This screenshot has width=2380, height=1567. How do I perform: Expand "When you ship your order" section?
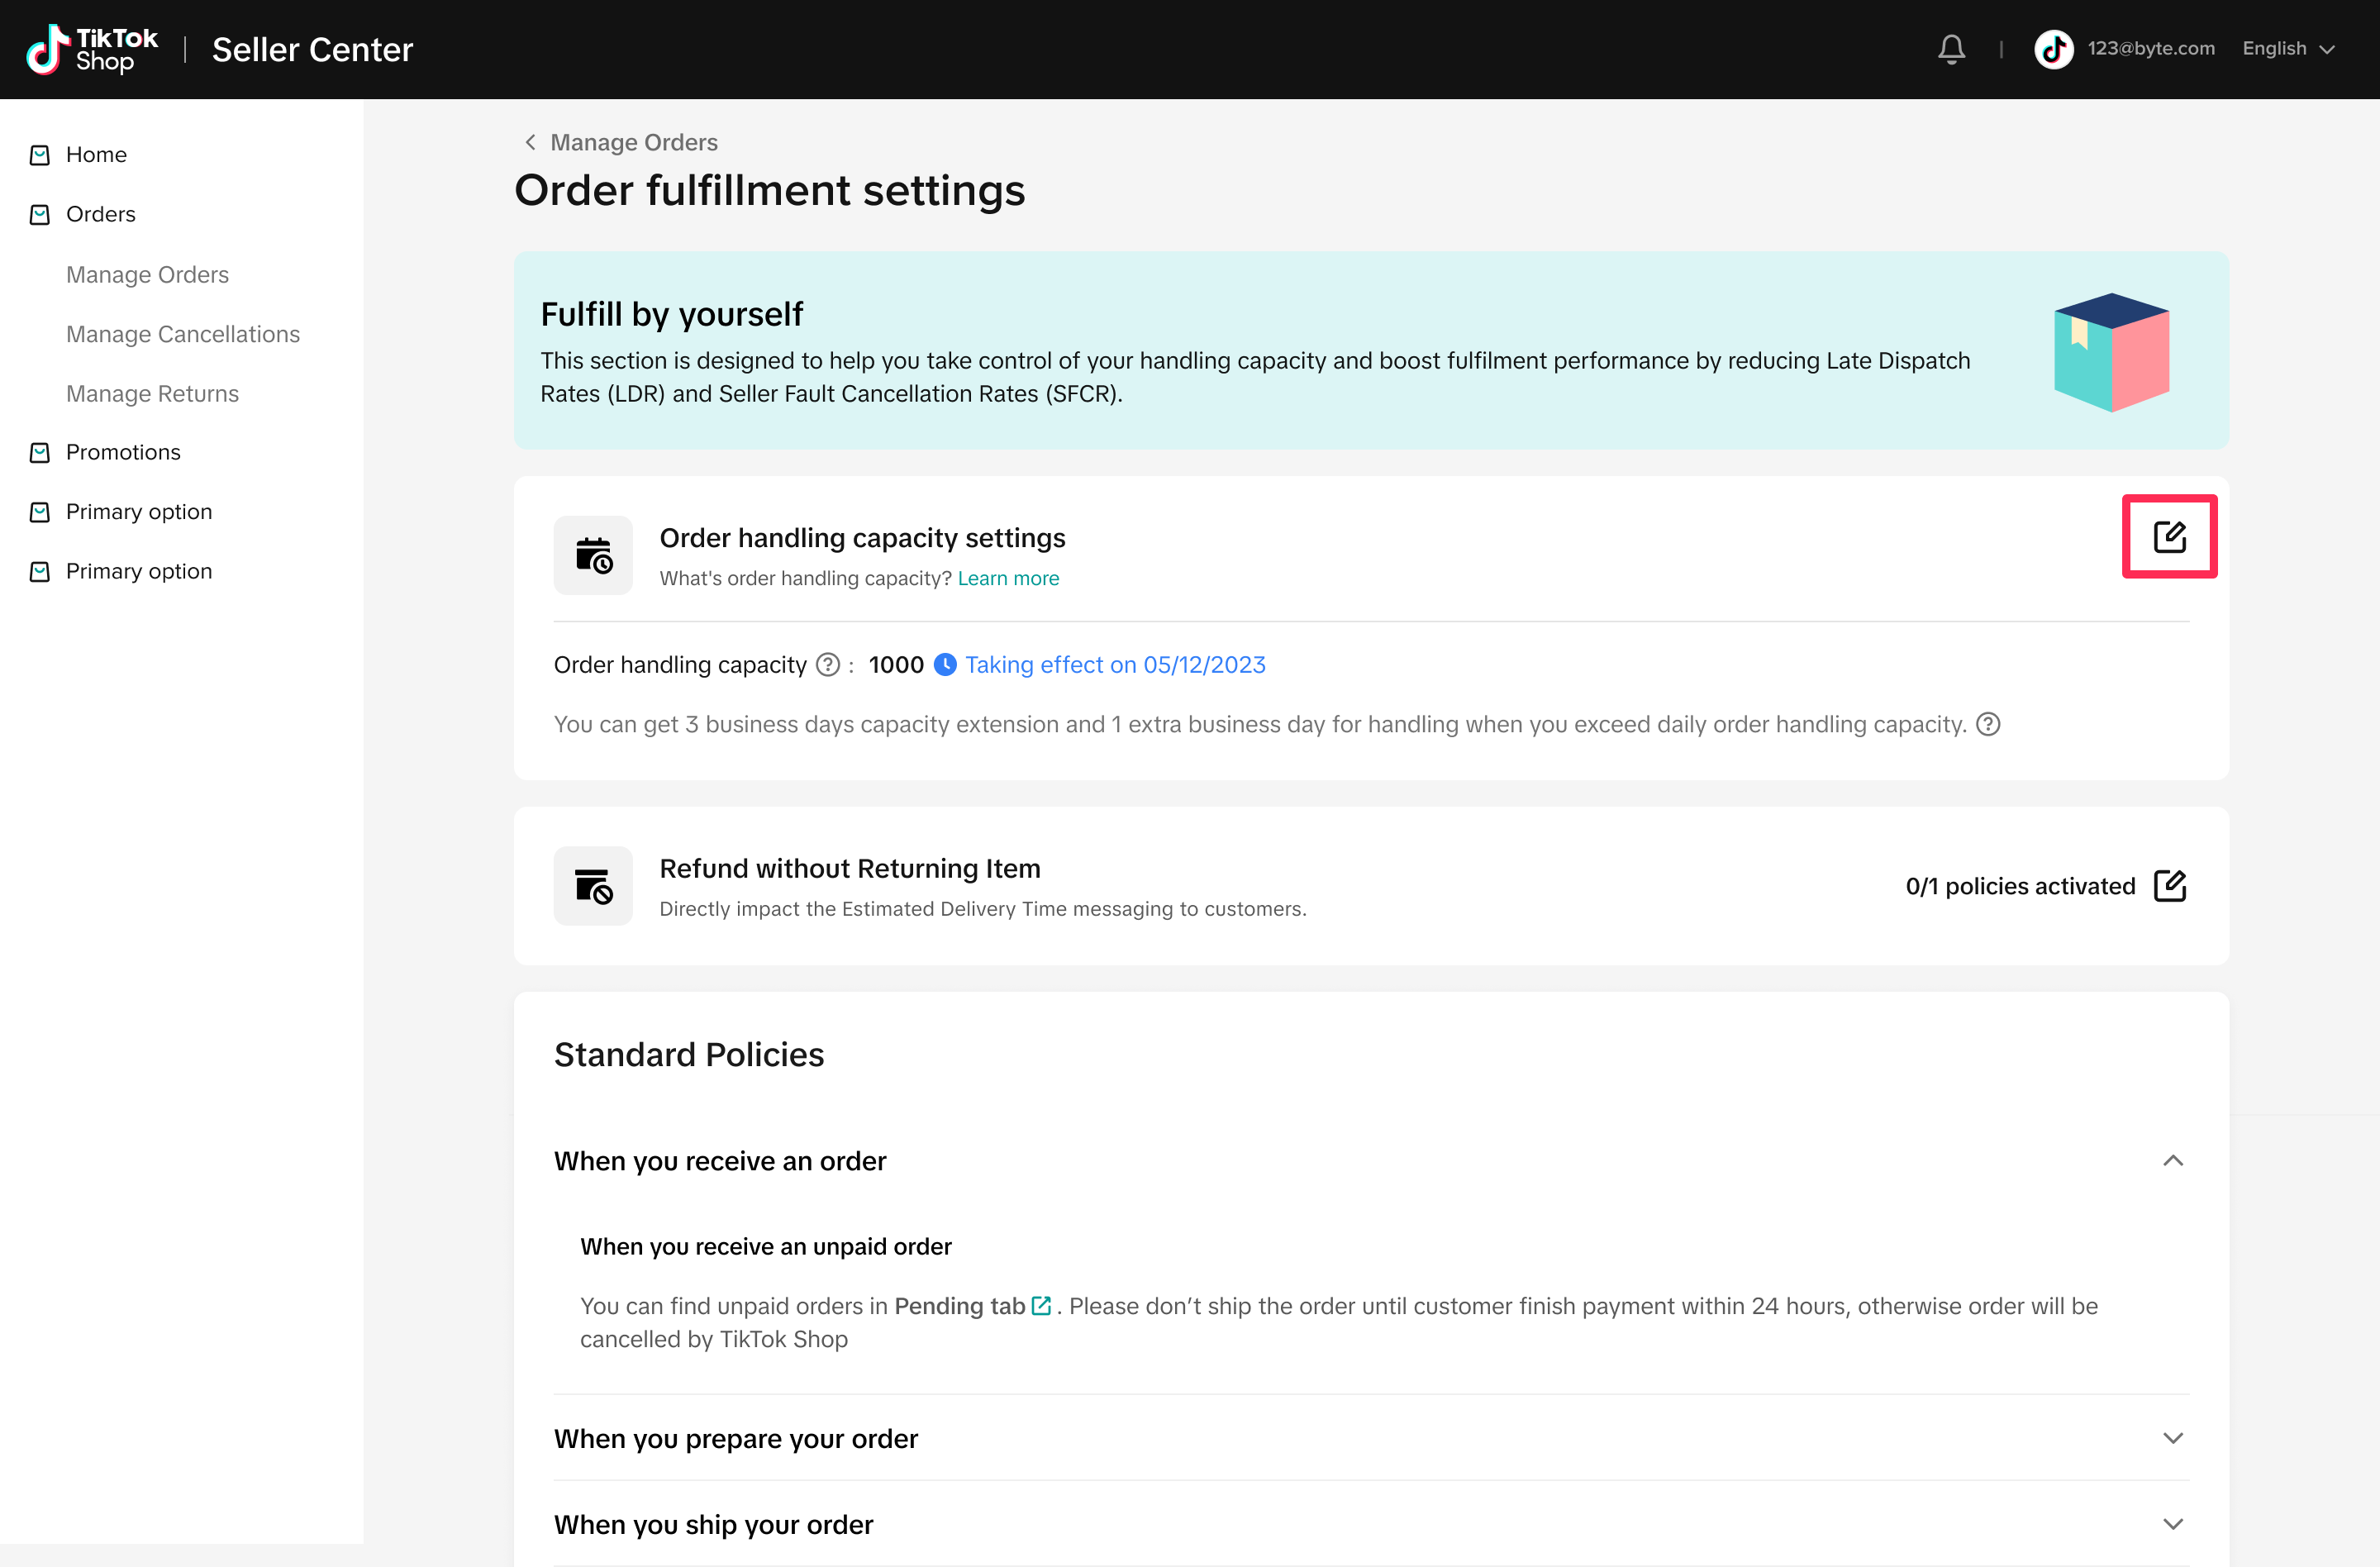pyautogui.click(x=2173, y=1524)
